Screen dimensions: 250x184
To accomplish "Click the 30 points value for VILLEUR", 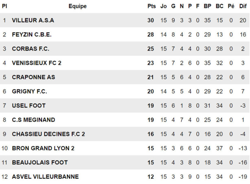I will pos(151,20).
